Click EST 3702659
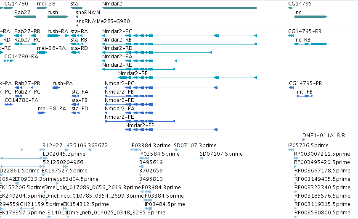Viewport: 358px width, 219px height. [151, 171]
